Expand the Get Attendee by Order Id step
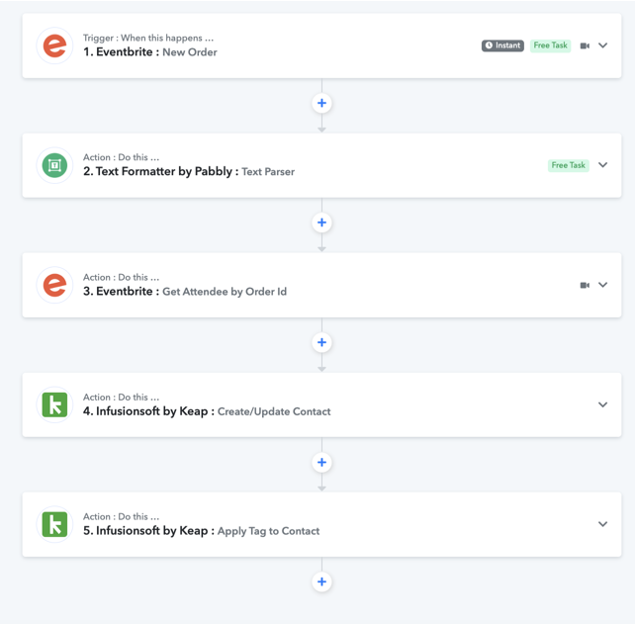The image size is (635, 624). click(x=603, y=285)
